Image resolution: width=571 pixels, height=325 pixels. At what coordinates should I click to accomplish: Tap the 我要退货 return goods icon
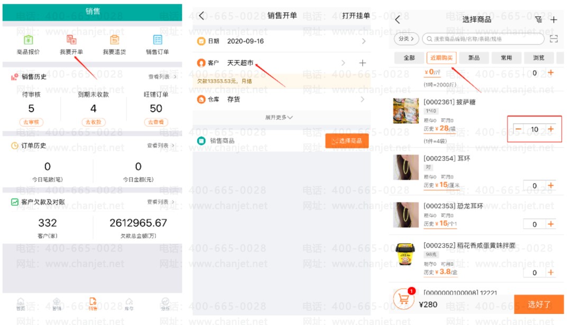115,41
